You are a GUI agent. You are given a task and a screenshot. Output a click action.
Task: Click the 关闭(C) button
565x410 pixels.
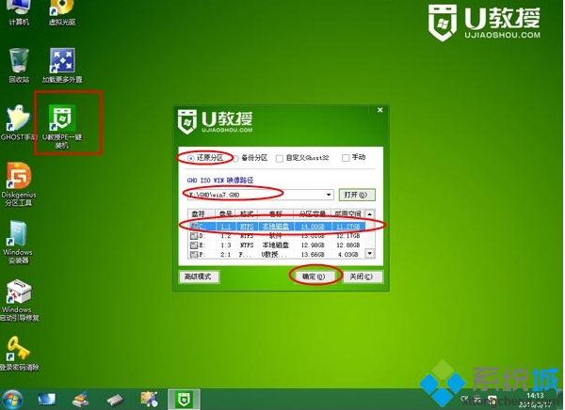362,276
